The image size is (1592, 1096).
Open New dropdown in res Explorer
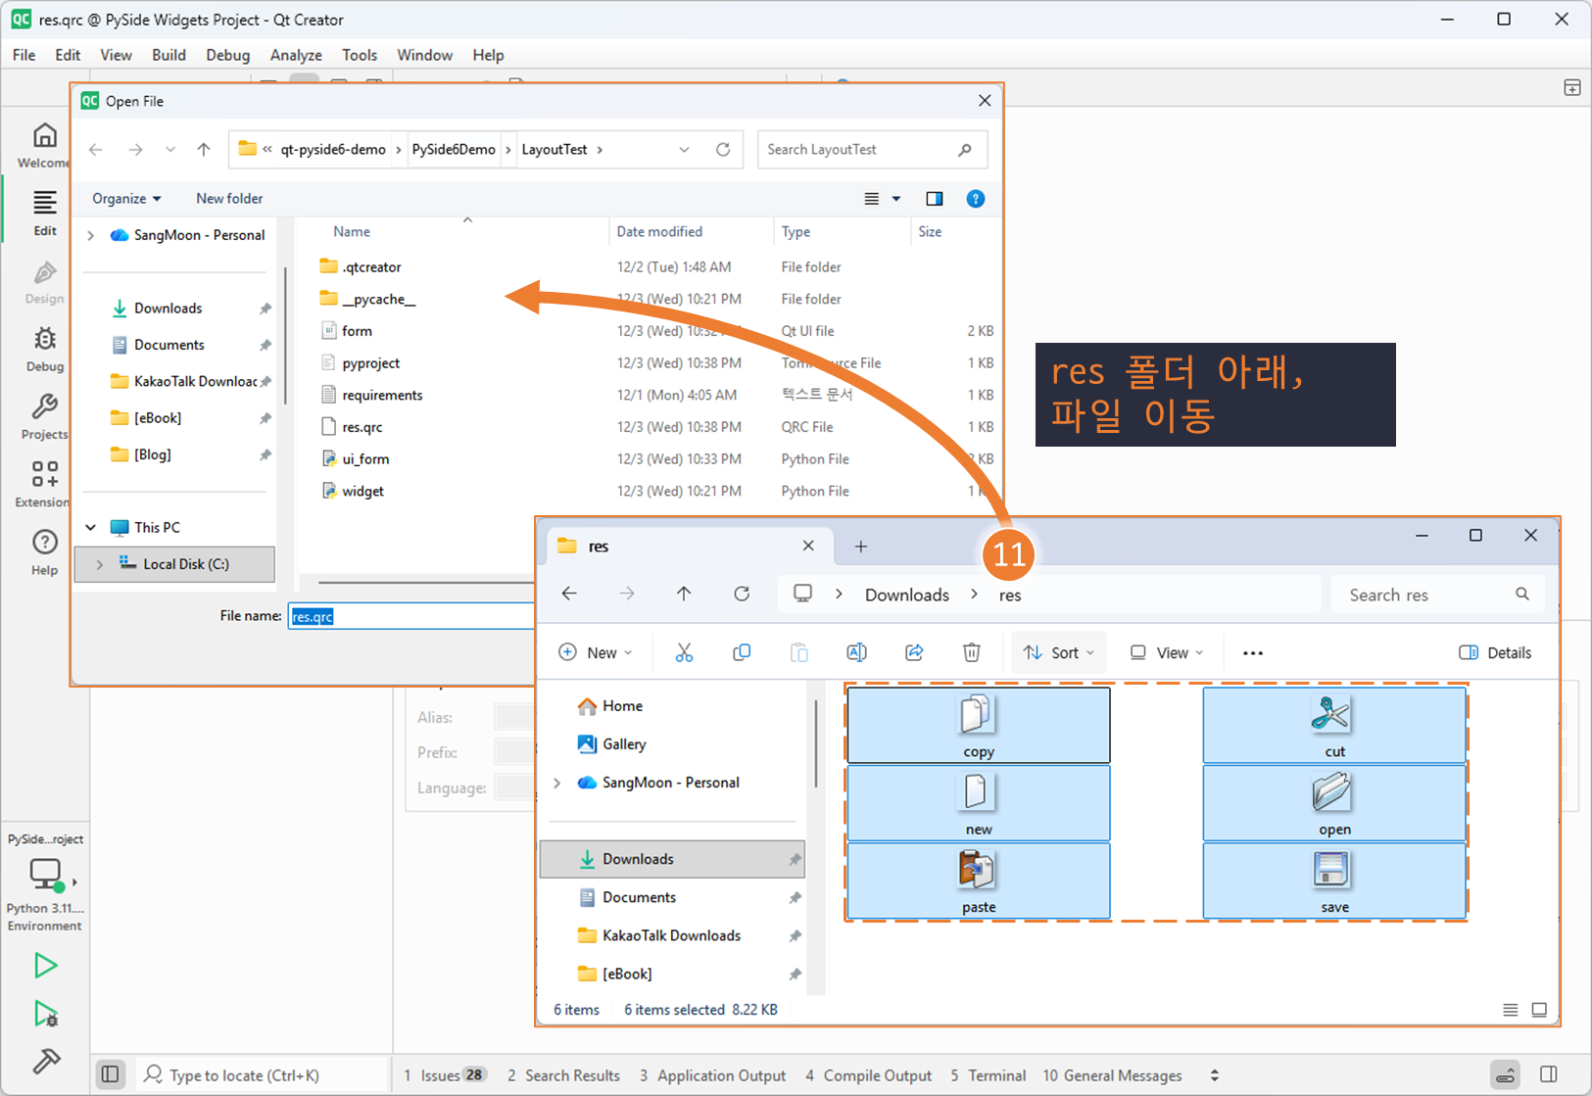pyautogui.click(x=596, y=653)
